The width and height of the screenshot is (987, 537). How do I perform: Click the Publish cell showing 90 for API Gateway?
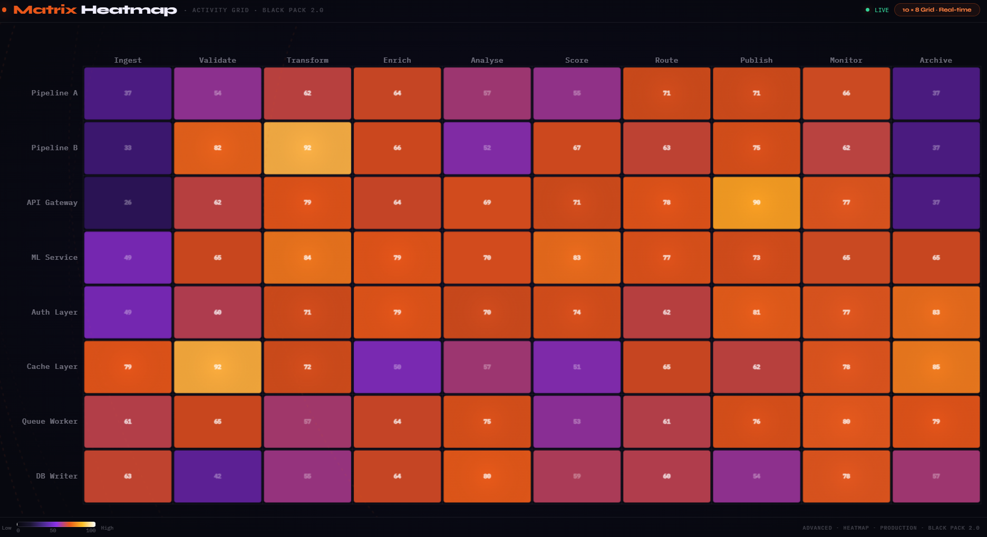(x=756, y=202)
